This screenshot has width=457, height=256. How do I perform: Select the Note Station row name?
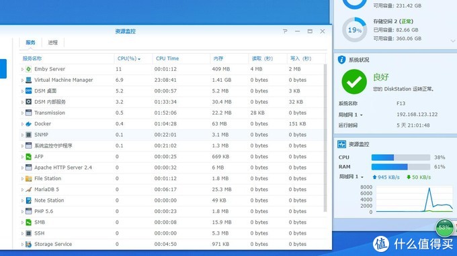[49, 200]
